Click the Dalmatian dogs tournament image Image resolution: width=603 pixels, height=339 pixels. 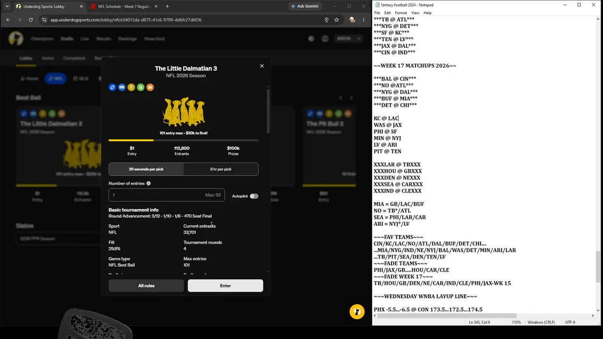point(184,112)
